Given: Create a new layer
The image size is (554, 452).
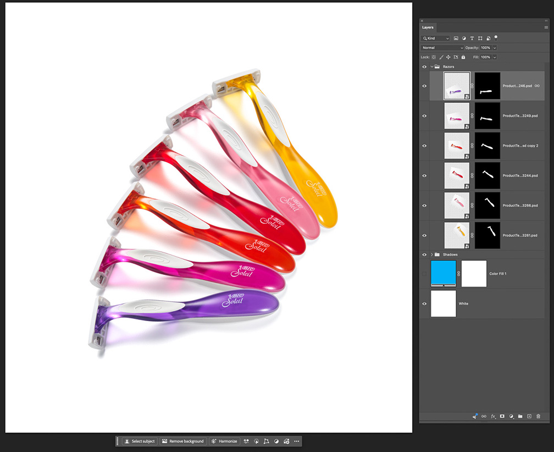Looking at the screenshot, I should click(529, 416).
